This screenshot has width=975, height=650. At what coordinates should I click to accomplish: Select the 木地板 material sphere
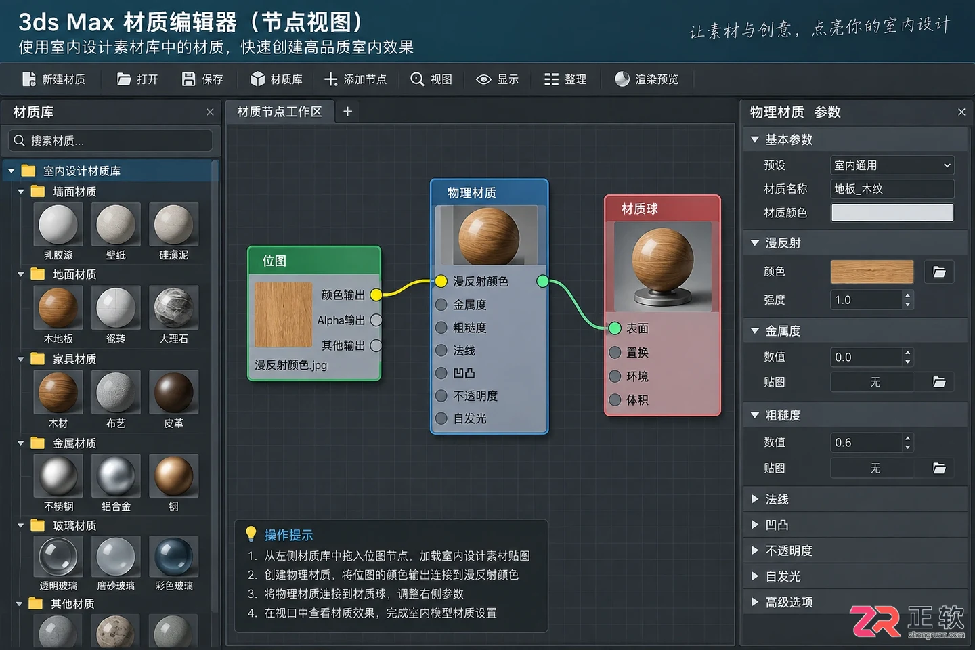coord(58,307)
